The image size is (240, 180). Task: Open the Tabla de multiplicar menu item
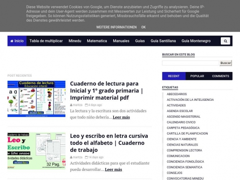pyautogui.click(x=46, y=41)
